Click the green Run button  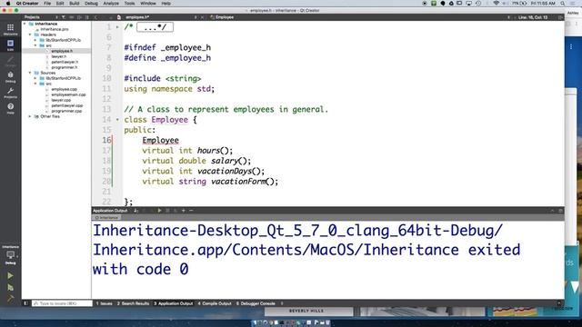[x=10, y=276]
